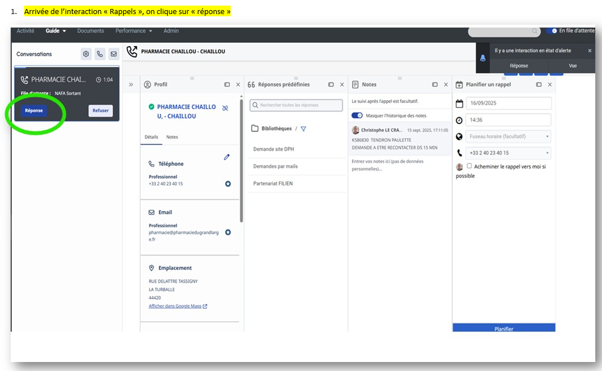
Task: Open the Guide dropdown menu
Action: click(x=56, y=31)
